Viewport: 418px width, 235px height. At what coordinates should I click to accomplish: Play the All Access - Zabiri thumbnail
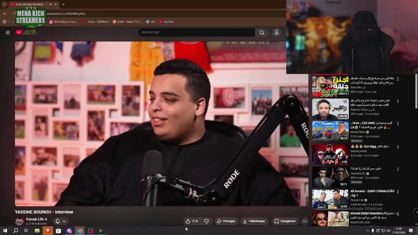(x=330, y=199)
